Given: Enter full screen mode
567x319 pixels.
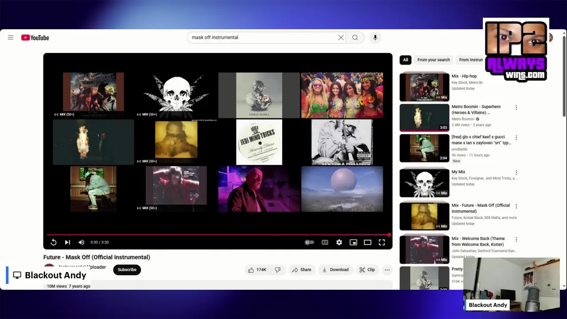Looking at the screenshot, I should click(382, 242).
